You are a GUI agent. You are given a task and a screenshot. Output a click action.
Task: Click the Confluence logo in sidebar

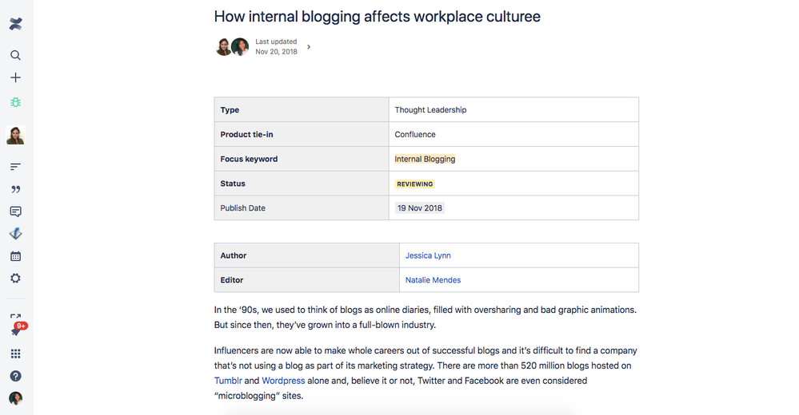[15, 24]
